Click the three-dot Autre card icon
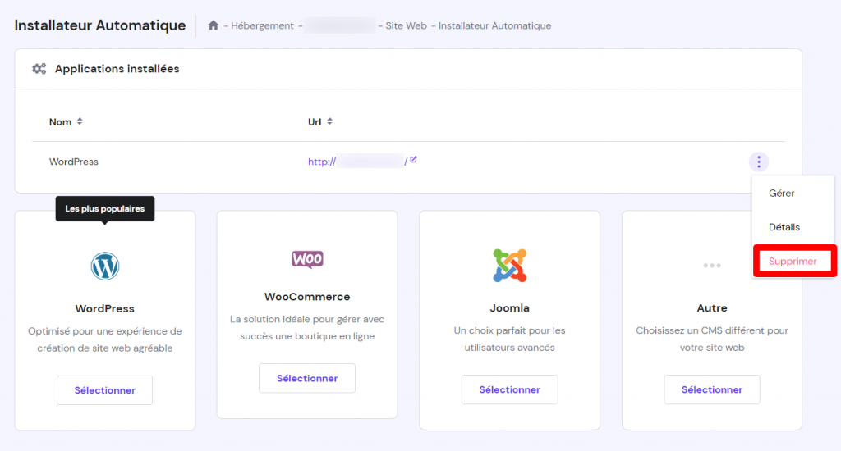The width and height of the screenshot is (841, 451). pos(711,266)
